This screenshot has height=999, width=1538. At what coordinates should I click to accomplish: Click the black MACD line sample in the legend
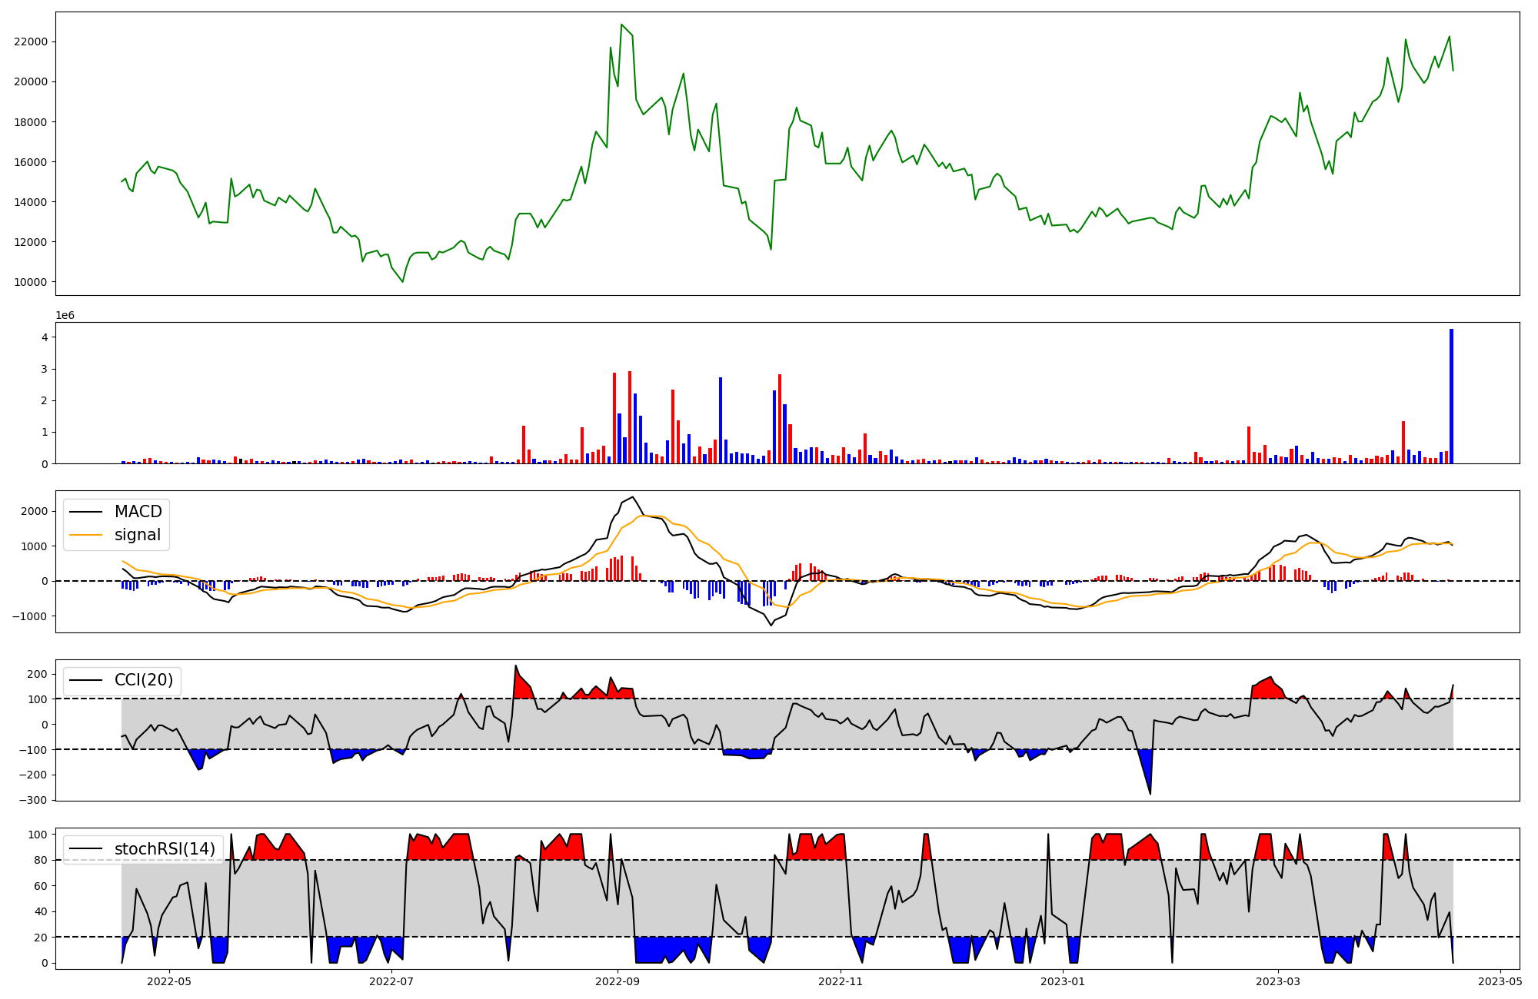tap(86, 512)
